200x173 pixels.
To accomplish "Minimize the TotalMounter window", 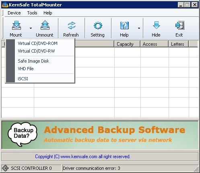I will (x=181, y=5).
